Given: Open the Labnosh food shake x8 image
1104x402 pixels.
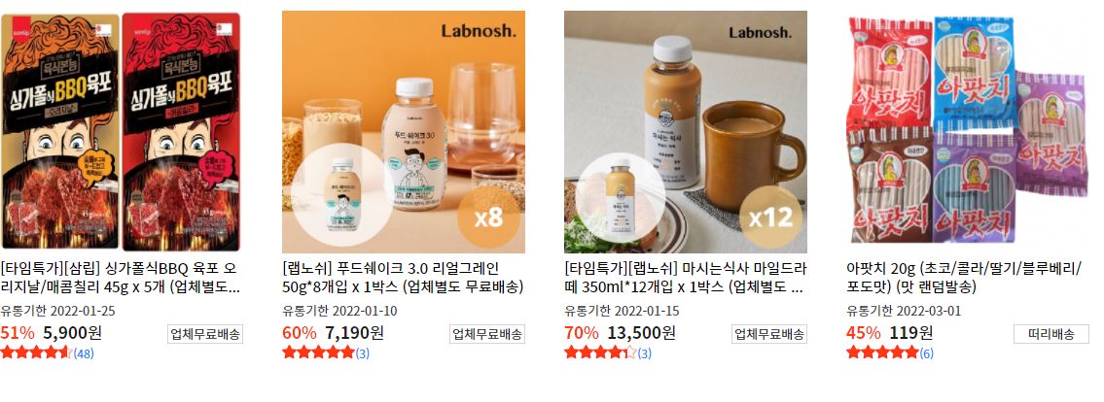Looking at the screenshot, I should 404,131.
